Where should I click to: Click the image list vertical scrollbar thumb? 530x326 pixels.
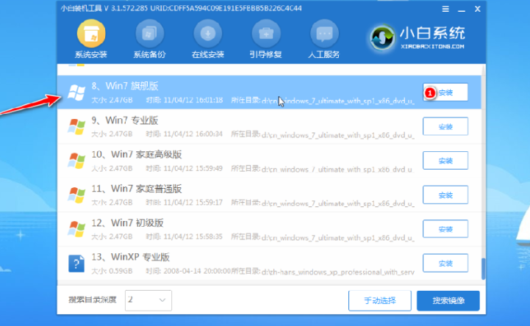pos(483,268)
